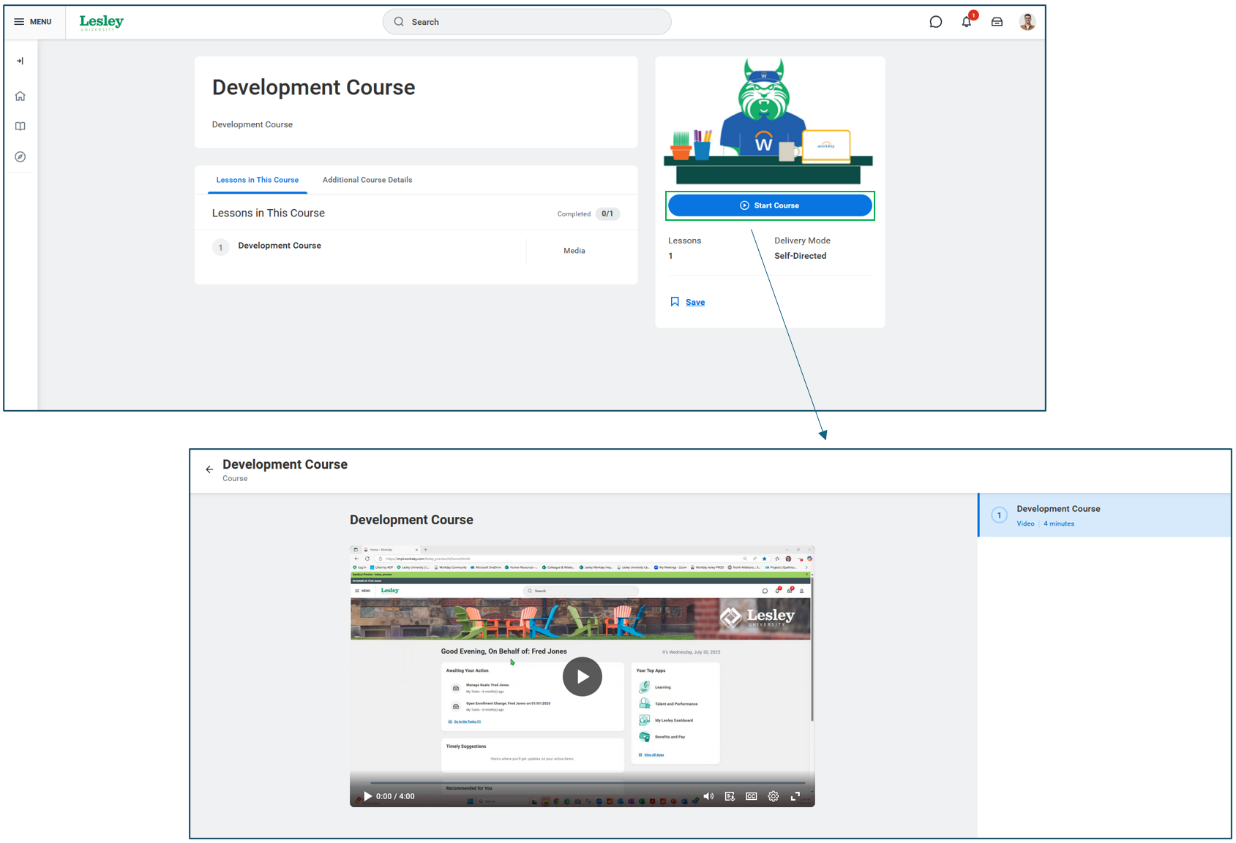Click the Media label in lesson row
Image resolution: width=1236 pixels, height=843 pixels.
pyautogui.click(x=574, y=251)
